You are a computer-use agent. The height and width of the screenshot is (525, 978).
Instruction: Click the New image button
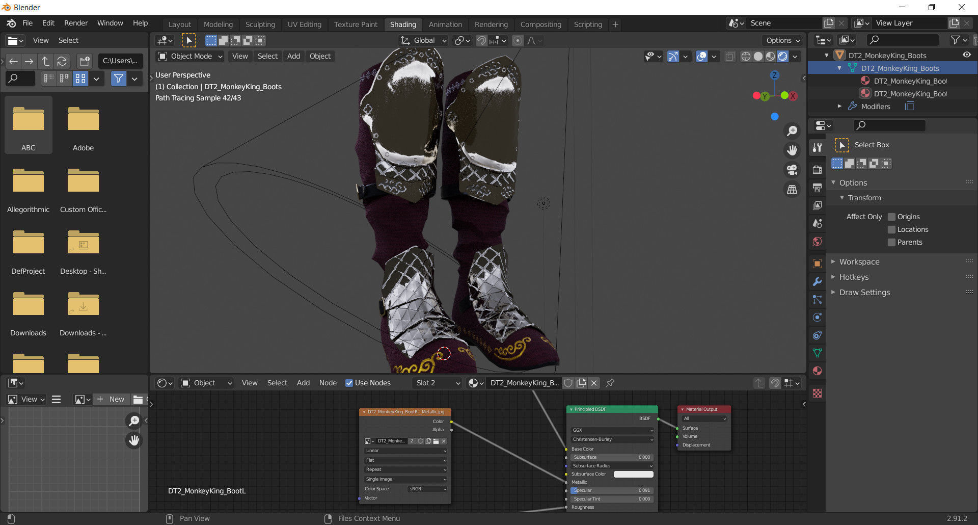[x=112, y=399]
